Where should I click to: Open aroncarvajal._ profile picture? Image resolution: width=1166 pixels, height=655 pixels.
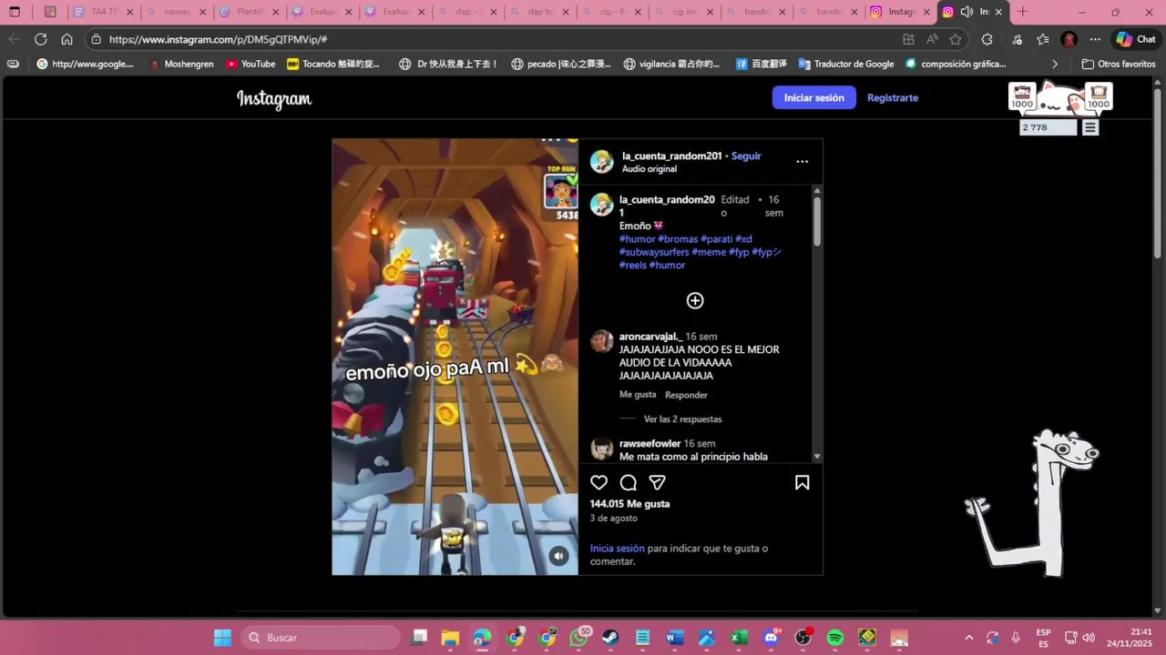coord(601,341)
